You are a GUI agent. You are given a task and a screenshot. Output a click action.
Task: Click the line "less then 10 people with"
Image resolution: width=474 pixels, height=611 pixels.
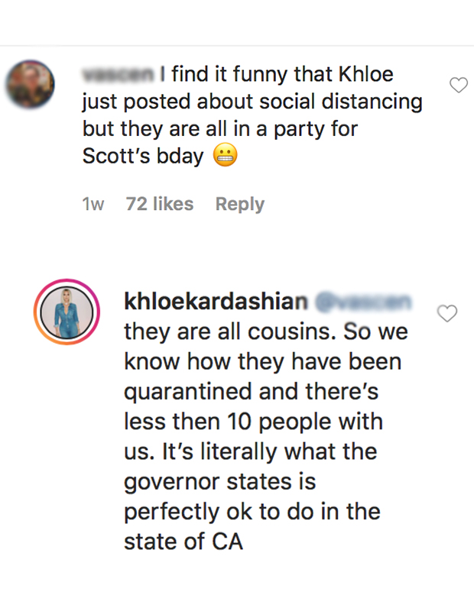(x=253, y=422)
